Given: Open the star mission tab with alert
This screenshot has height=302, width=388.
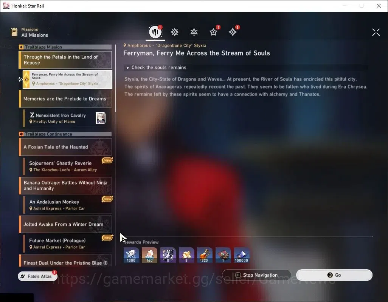Looking at the screenshot, I should pos(213,32).
